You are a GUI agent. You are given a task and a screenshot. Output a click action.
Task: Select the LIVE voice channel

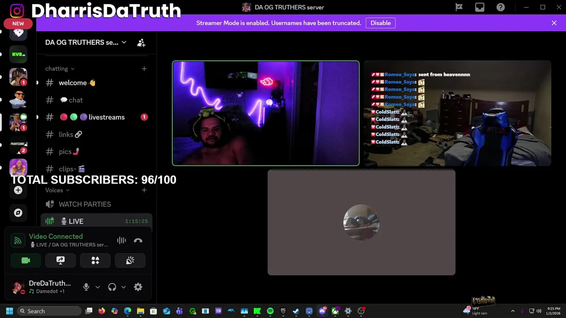click(96, 221)
